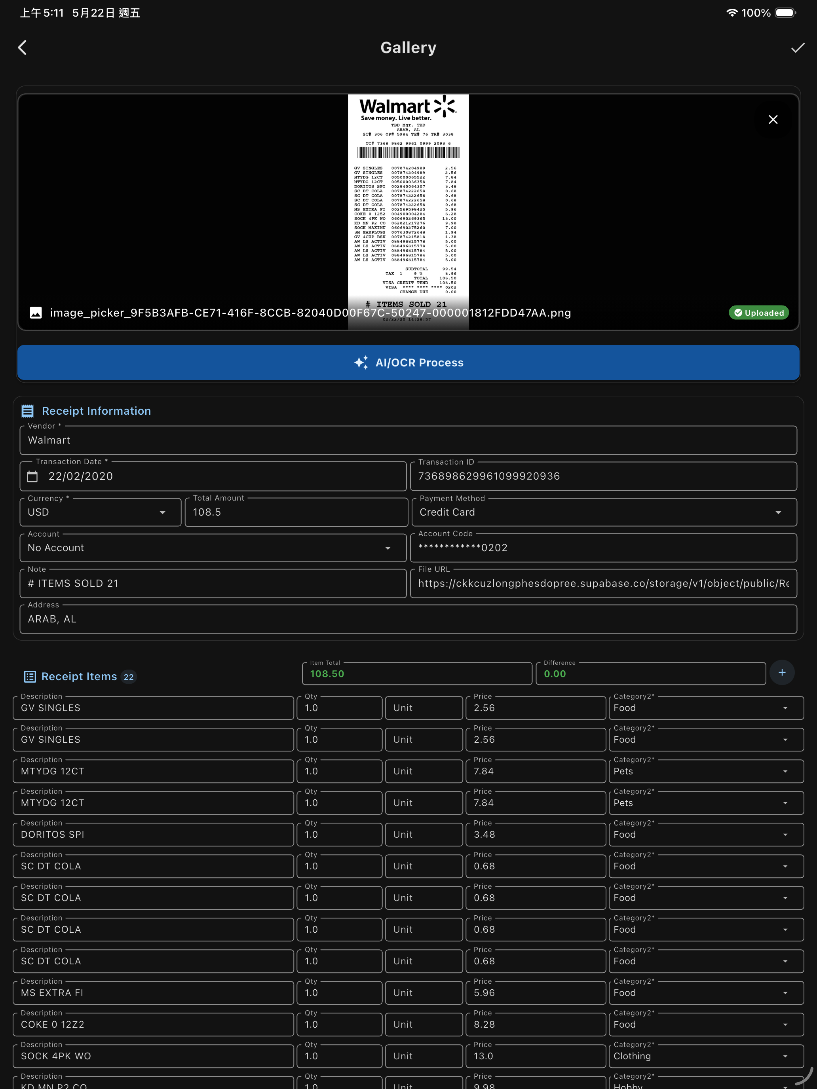Open Clothing category dropdown for SOCK 4PK WO
This screenshot has height=1089, width=817.
pyautogui.click(x=706, y=1056)
